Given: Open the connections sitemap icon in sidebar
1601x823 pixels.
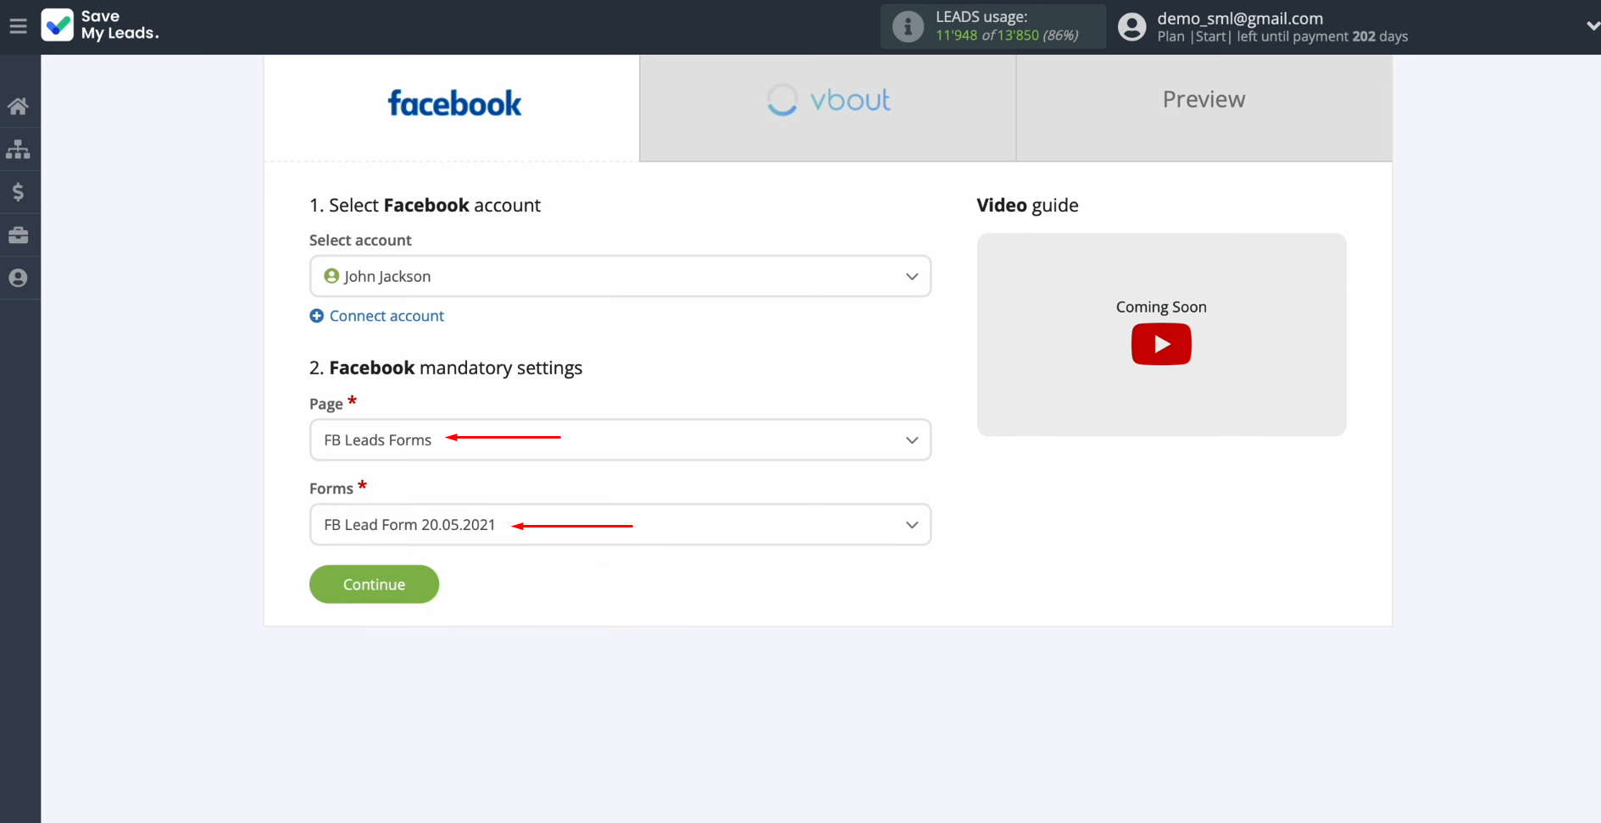Looking at the screenshot, I should coord(18,150).
